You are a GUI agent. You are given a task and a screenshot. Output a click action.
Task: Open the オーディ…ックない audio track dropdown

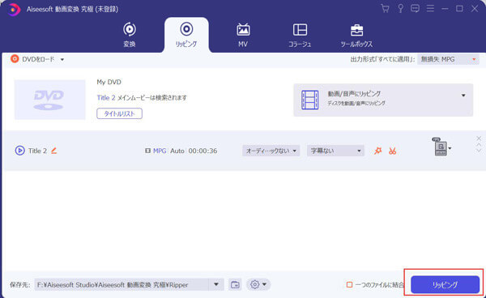tap(271, 151)
